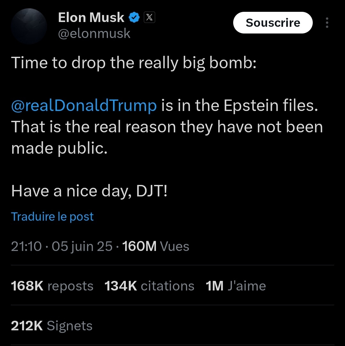The height and width of the screenshot is (346, 345).
Task: Open the Elon Musk display name
Action: 91,18
